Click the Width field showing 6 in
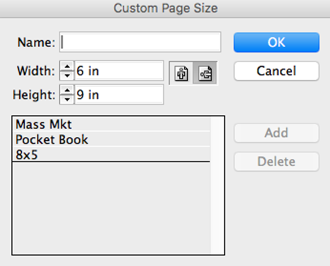The image size is (330, 266). pyautogui.click(x=119, y=71)
